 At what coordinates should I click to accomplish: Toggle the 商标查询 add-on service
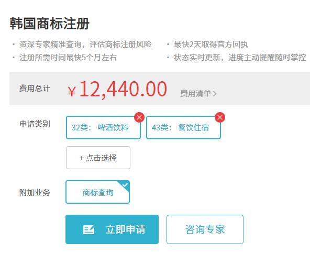coord(98,192)
